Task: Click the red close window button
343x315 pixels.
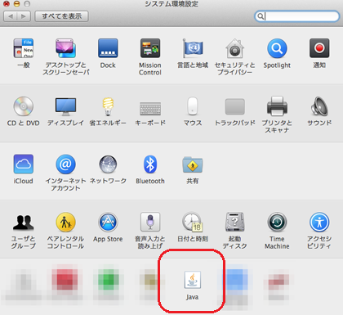Action: [x=7, y=3]
